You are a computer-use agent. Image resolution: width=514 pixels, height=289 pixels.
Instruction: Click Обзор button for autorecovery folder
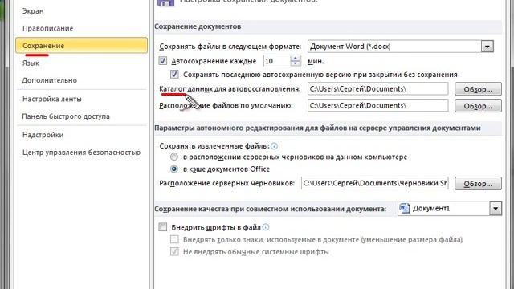point(478,89)
